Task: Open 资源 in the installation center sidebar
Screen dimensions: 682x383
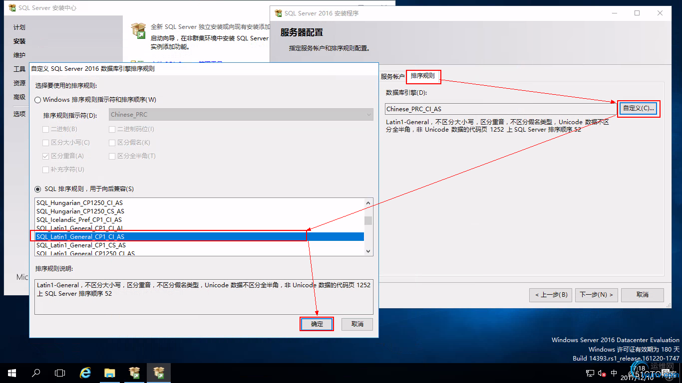Action: pyautogui.click(x=19, y=83)
